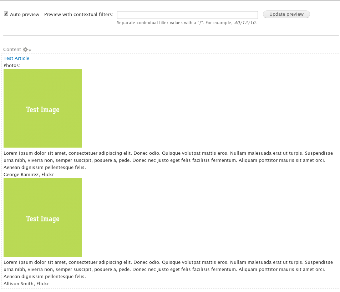
Task: Click the Update preview button
Action: [286, 14]
